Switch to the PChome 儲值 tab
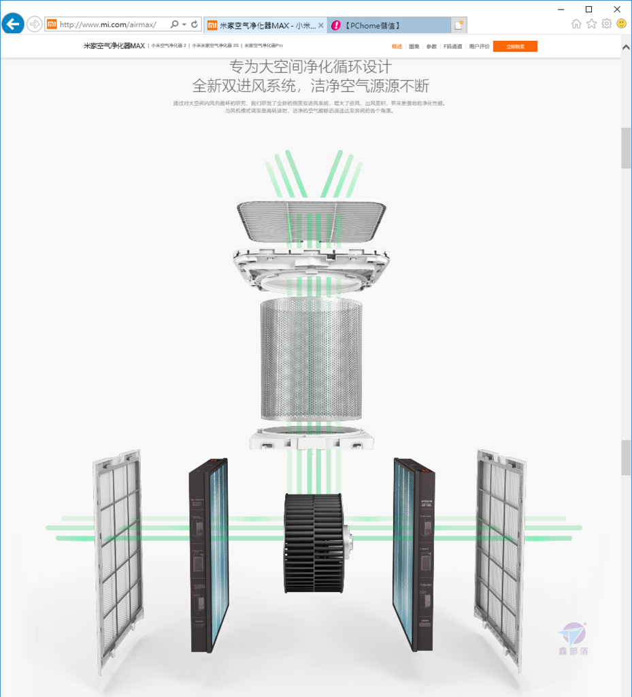The height and width of the screenshot is (697, 632). click(x=389, y=25)
